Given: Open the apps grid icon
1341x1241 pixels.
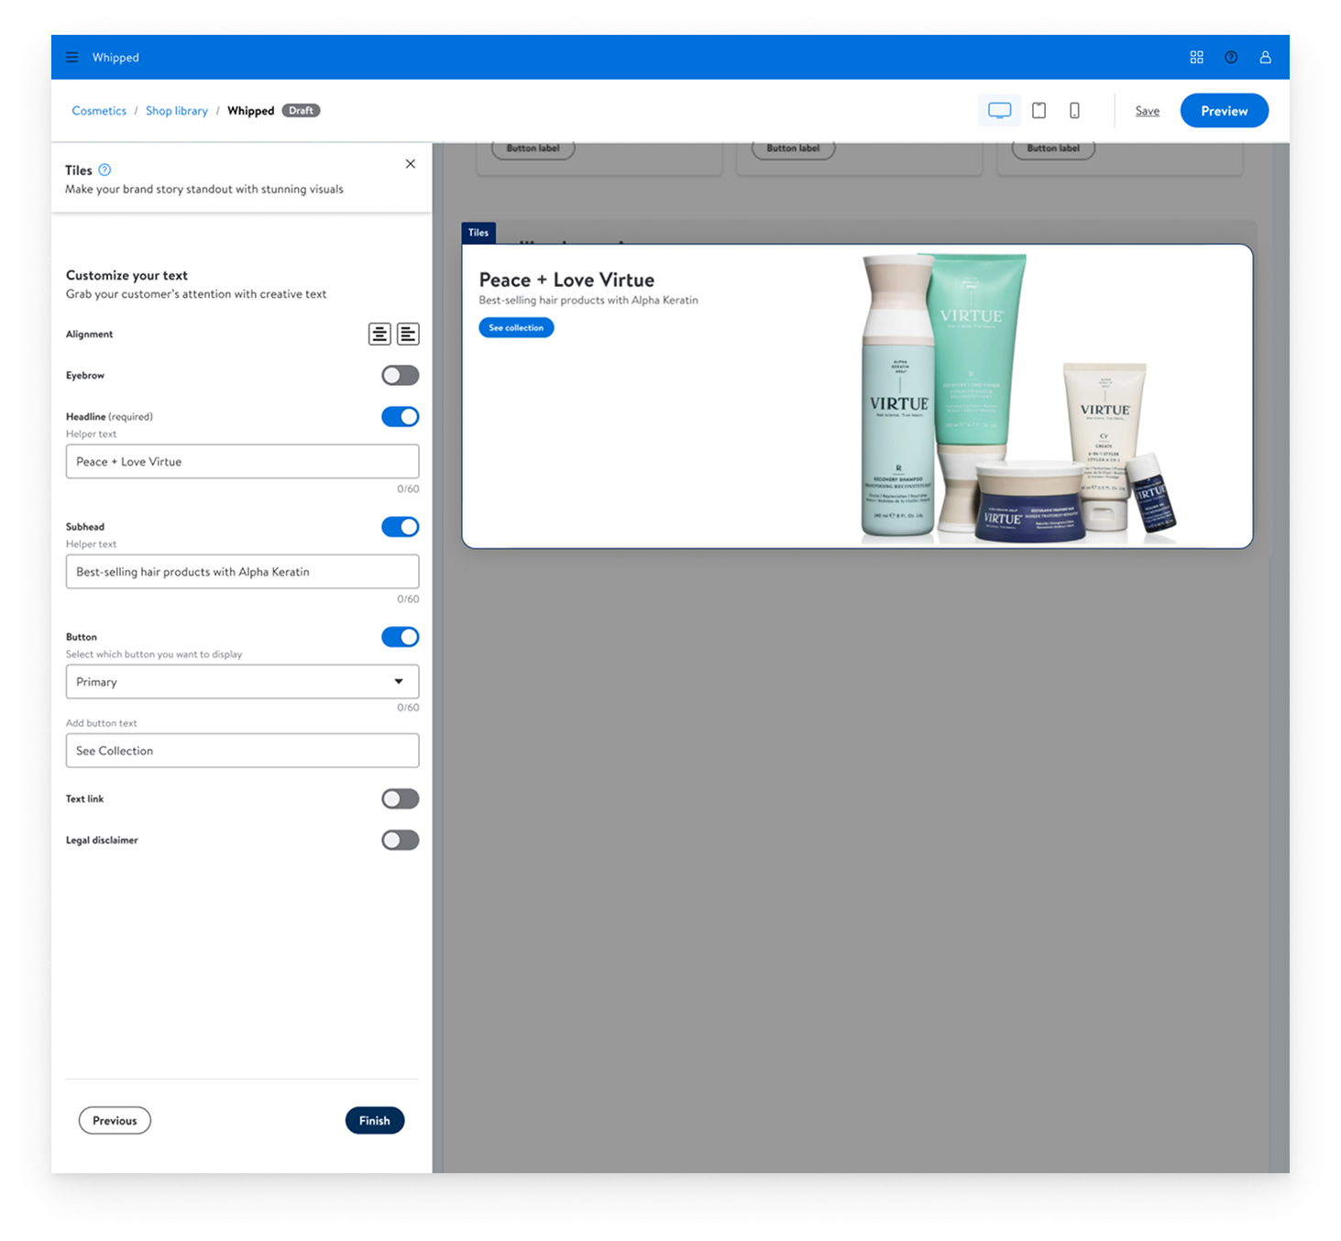Looking at the screenshot, I should point(1196,57).
